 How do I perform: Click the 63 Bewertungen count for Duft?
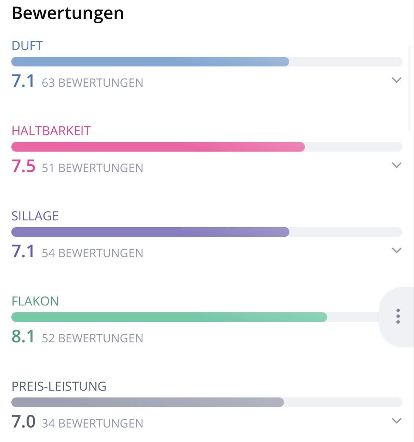(x=92, y=83)
